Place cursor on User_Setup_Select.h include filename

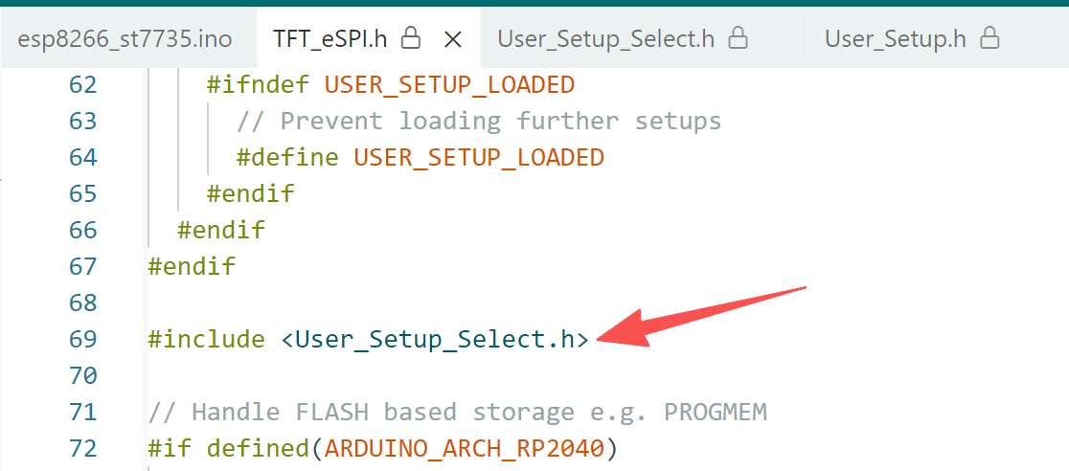coord(435,340)
